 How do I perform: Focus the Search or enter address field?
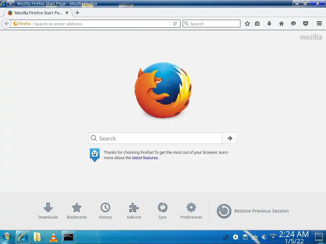pos(102,24)
